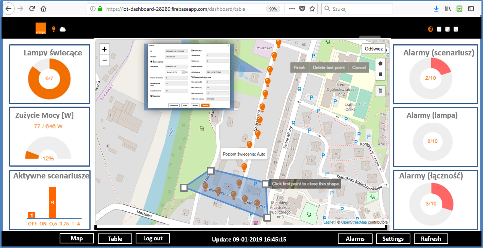Switch to the Table view

(115, 238)
